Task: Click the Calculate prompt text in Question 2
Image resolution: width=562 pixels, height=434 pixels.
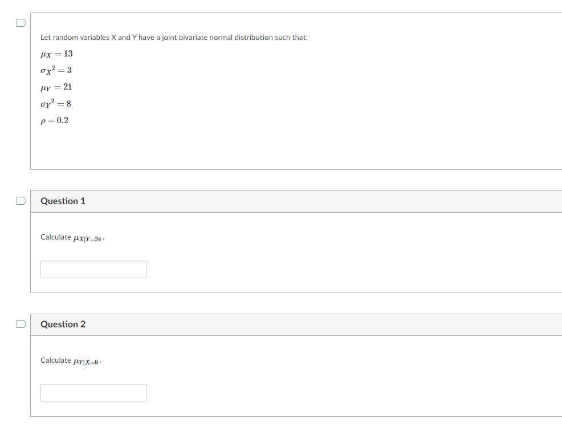Action: (x=70, y=360)
